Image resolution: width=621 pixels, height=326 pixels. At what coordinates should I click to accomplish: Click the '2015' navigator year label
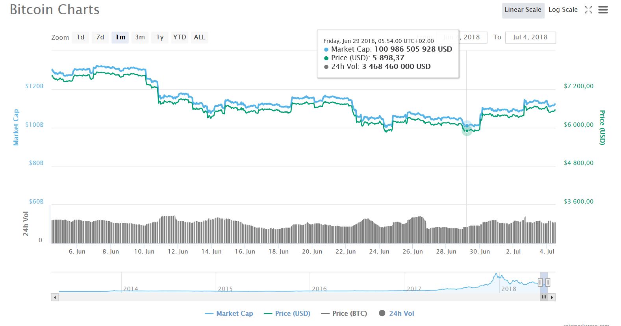point(225,289)
